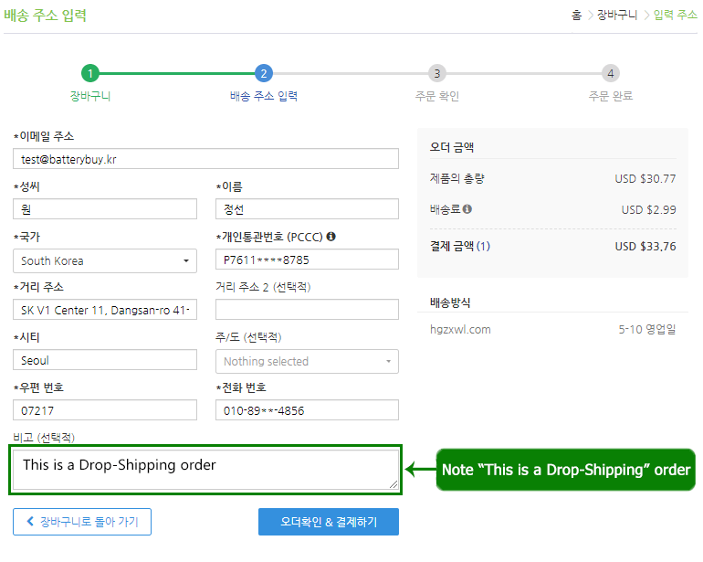Click the PCCC info icon
The image size is (703, 562).
(331, 237)
